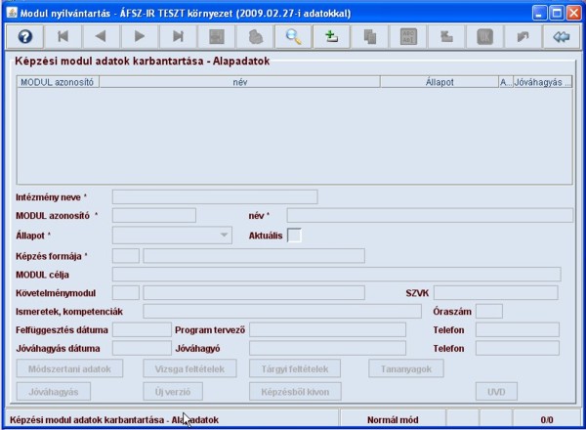Click the blue back arrow exit icon
The width and height of the screenshot is (586, 430).
pos(560,36)
